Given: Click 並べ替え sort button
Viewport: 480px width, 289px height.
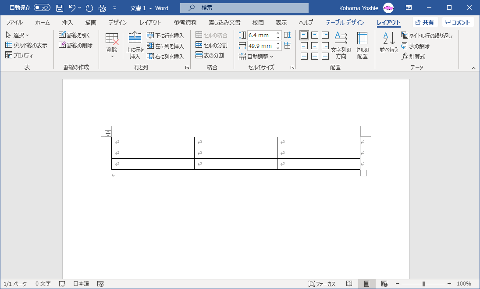Looking at the screenshot, I should [389, 43].
